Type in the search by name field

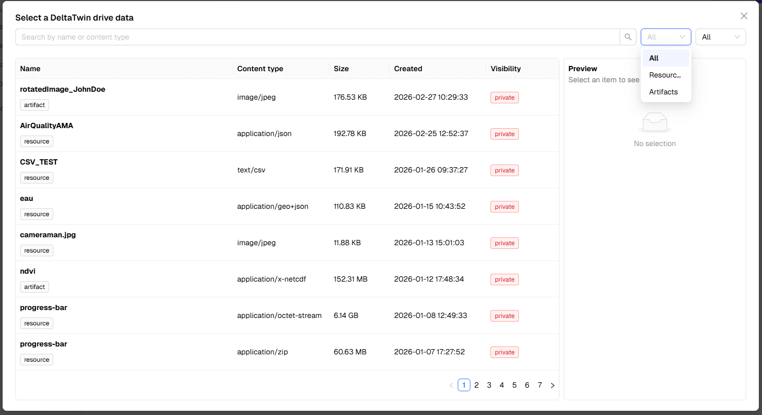click(316, 37)
